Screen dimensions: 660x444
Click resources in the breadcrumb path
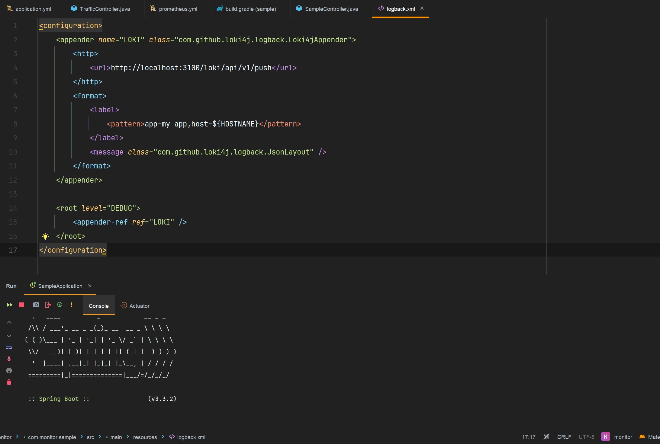coord(145,437)
